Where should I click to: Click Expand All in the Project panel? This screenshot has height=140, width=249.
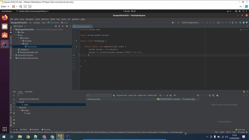click(x=59, y=26)
